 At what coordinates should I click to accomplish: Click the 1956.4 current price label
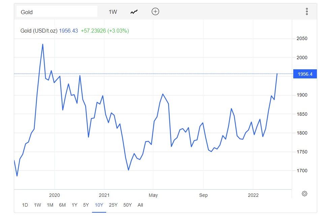[x=305, y=74]
